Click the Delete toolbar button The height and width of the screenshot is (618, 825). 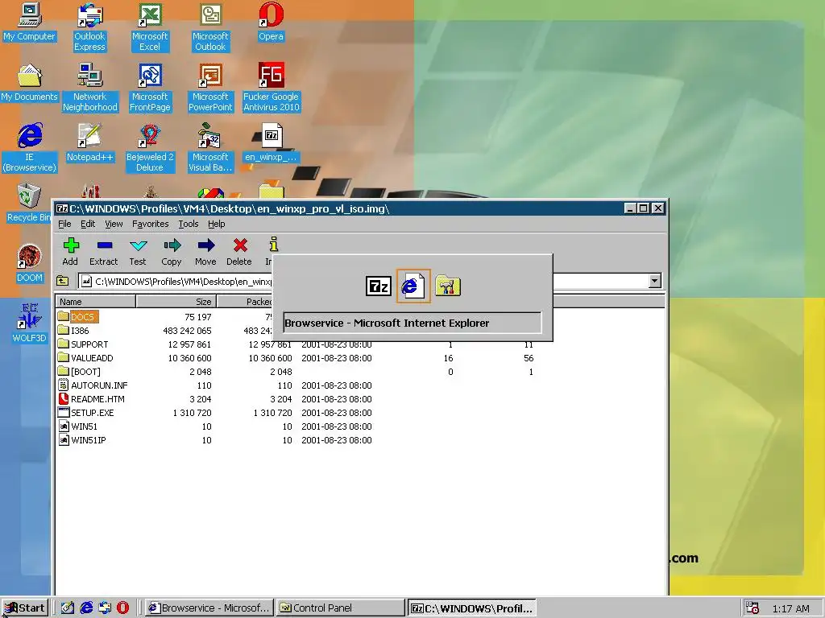pos(239,252)
